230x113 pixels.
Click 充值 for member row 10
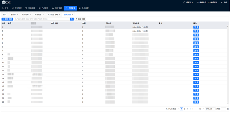[196, 63]
